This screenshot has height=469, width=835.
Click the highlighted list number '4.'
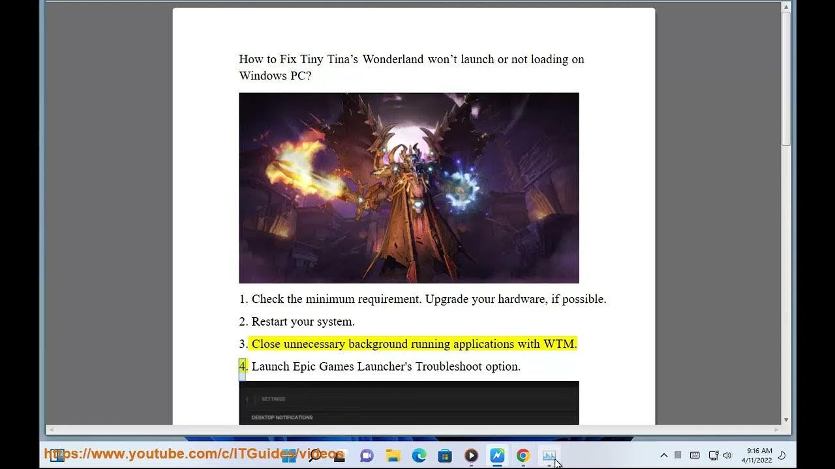pyautogui.click(x=243, y=367)
